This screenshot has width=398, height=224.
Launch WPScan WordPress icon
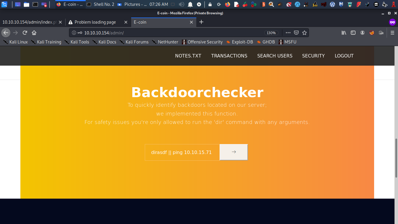(332, 4)
